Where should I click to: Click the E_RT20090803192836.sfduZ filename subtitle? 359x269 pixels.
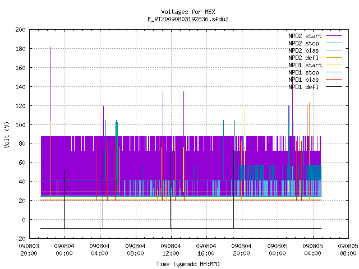[x=188, y=19]
